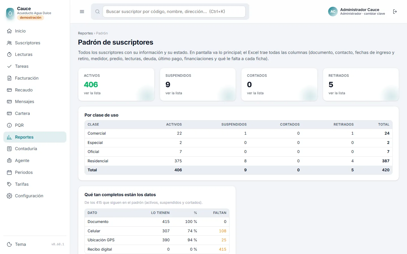Click the Suscriptores people icon
407x254 pixels.
coord(9,43)
